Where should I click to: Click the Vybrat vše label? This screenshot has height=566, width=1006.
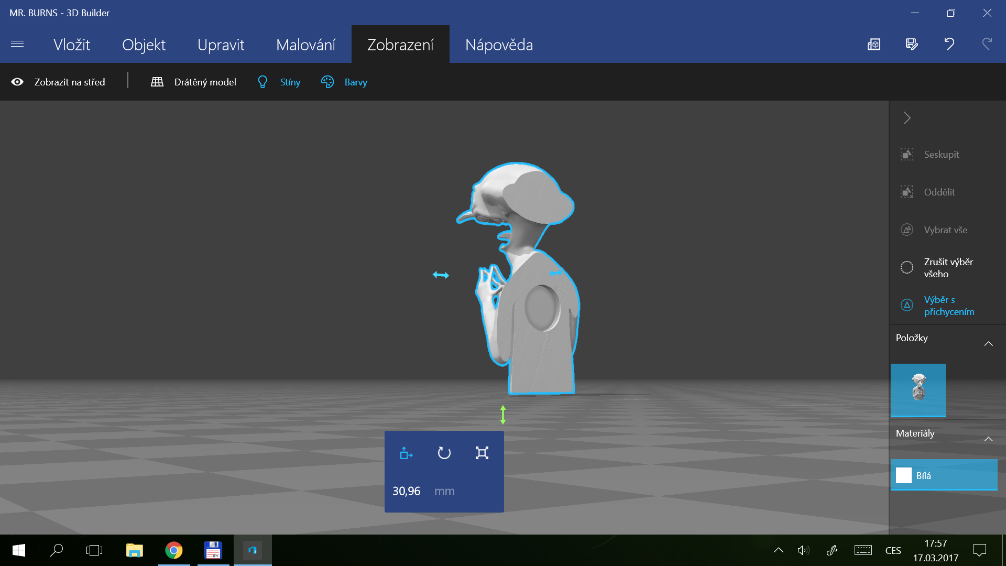pos(946,230)
